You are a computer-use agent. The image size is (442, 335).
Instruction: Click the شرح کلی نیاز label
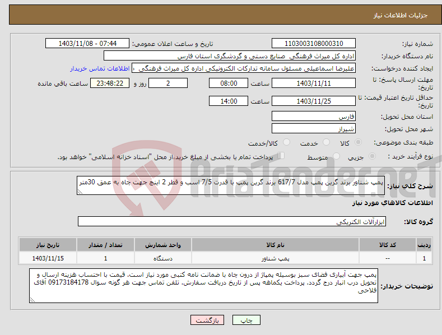410,186
